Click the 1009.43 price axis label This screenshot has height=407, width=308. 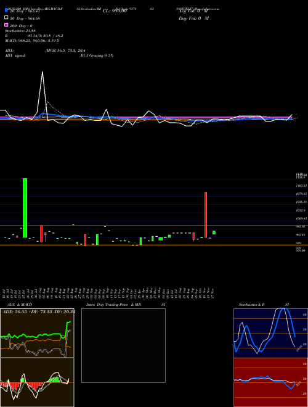pyautogui.click(x=301, y=218)
